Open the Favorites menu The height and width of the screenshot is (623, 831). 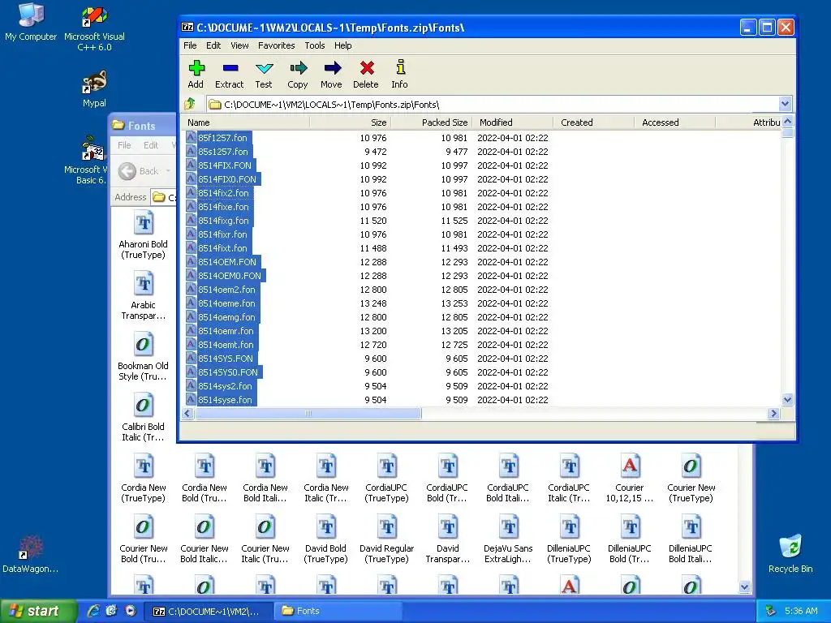click(x=276, y=45)
